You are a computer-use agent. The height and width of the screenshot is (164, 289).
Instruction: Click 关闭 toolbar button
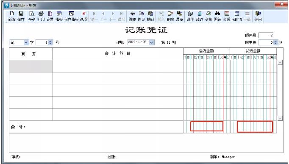pos(258,16)
